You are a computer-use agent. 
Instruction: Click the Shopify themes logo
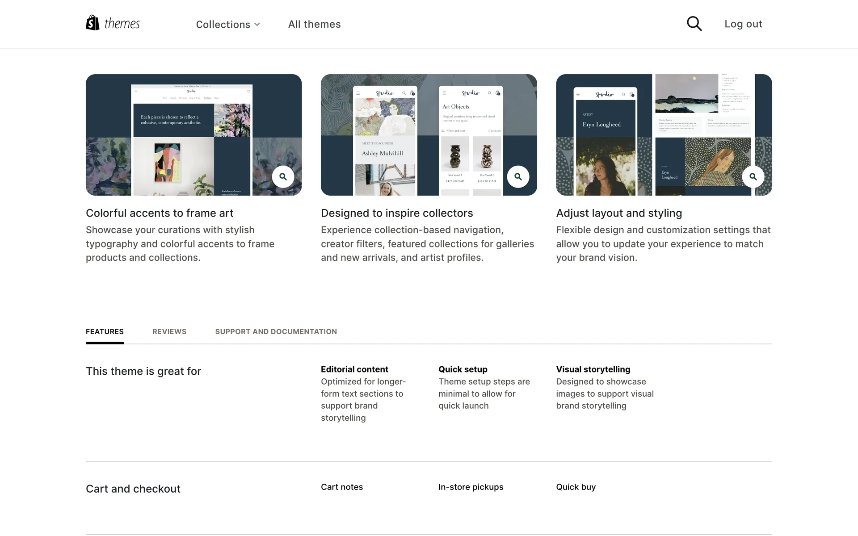(113, 23)
